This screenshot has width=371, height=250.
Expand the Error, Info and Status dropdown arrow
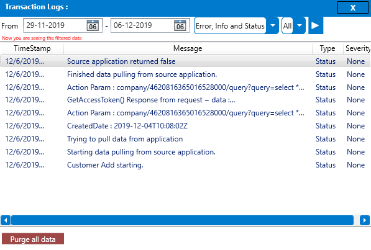(x=273, y=25)
